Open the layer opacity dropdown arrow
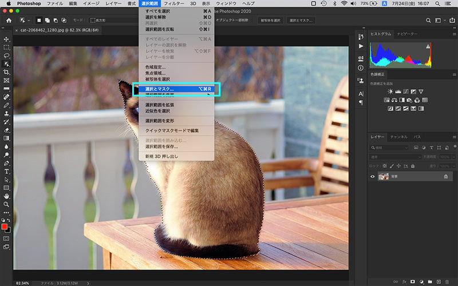The image size is (458, 286). click(x=453, y=157)
